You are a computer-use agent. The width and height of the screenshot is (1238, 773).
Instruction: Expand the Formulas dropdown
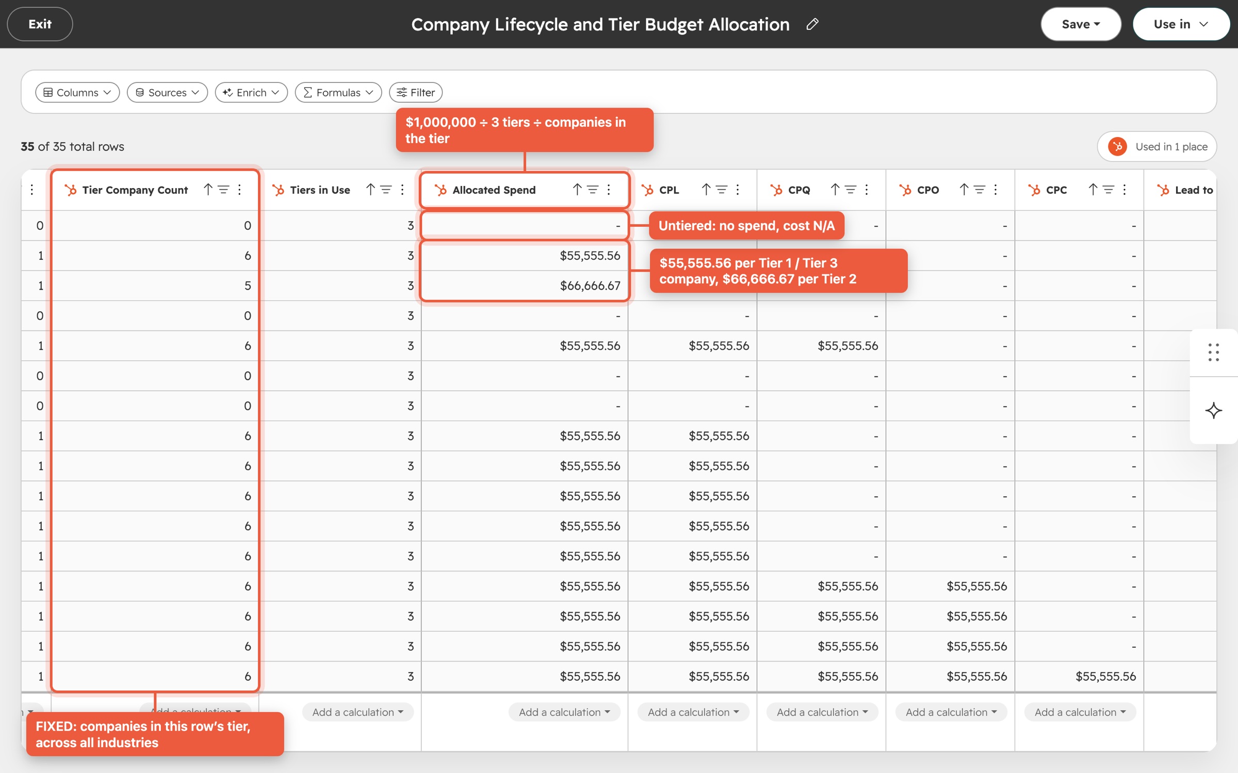(x=338, y=92)
